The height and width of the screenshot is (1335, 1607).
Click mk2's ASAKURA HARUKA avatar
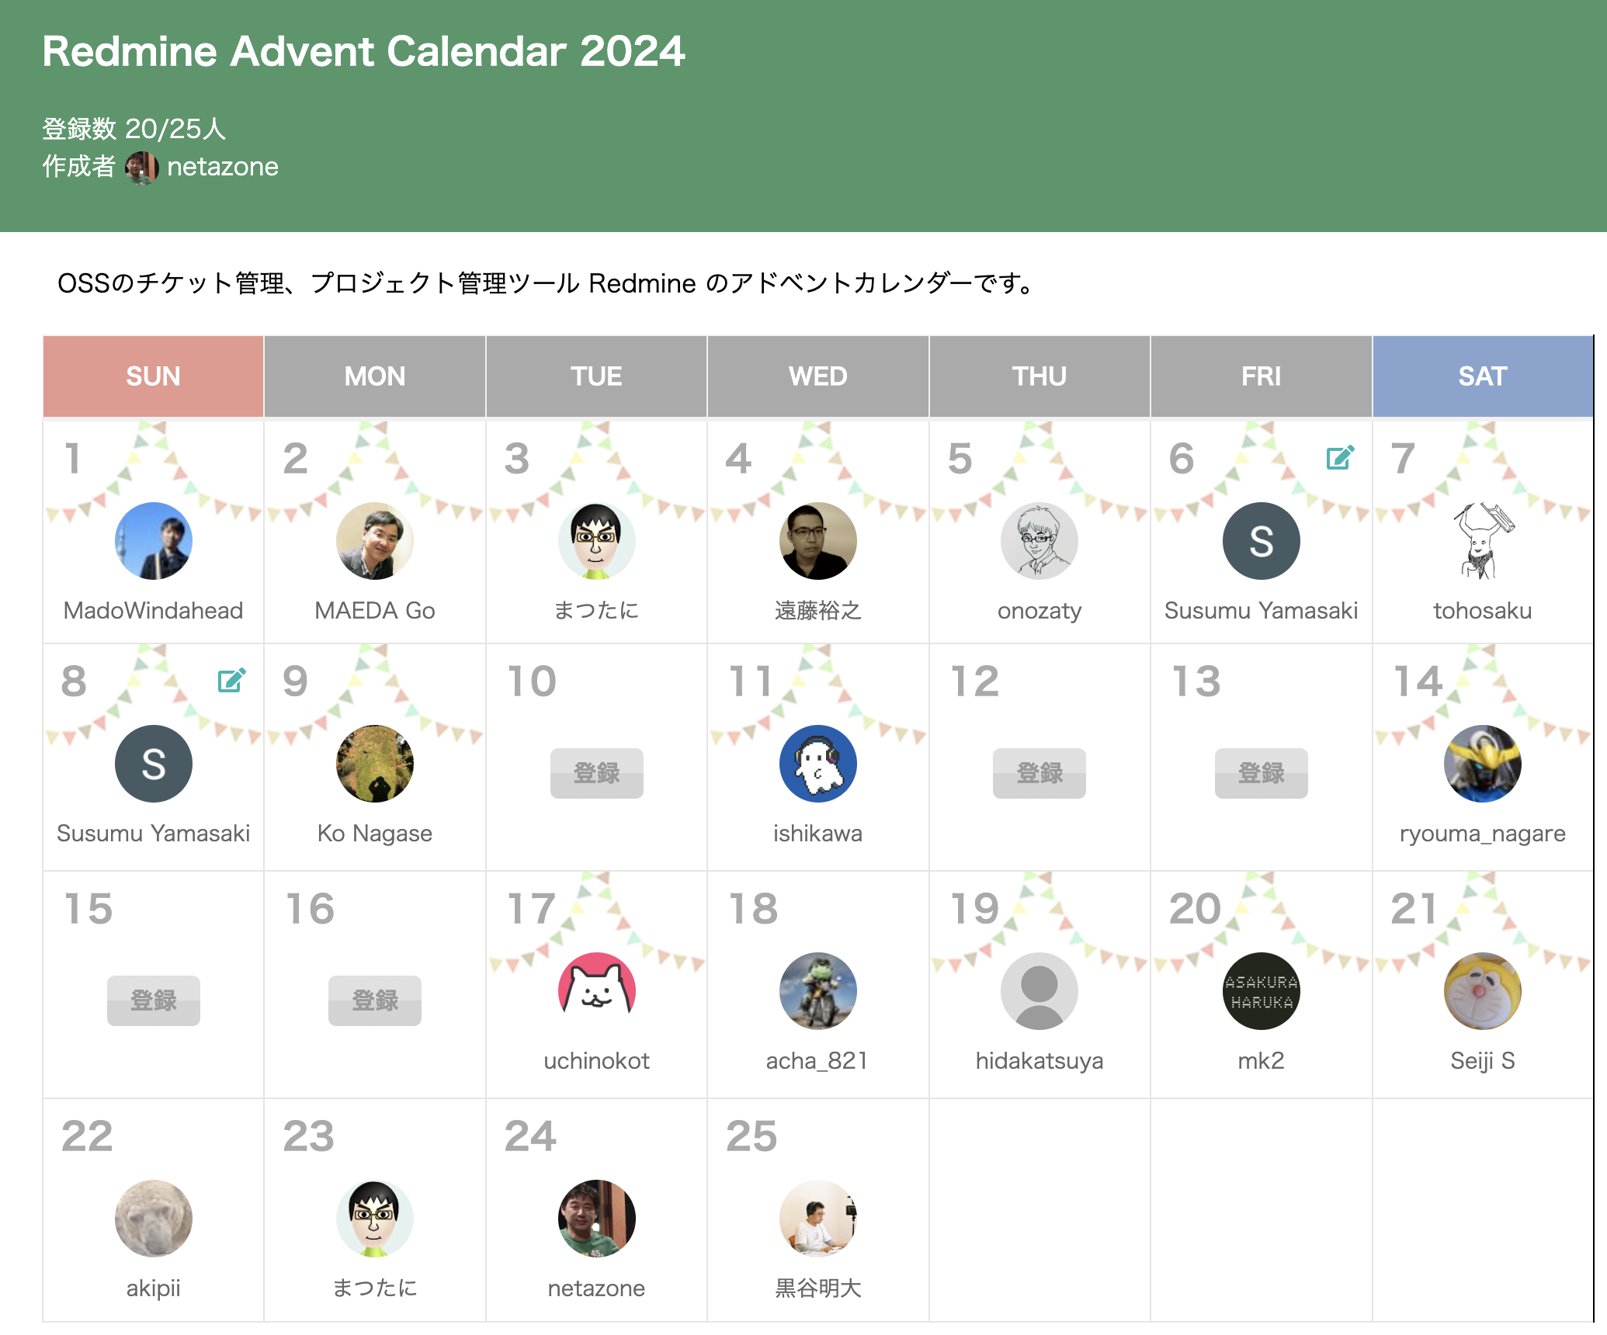(1261, 991)
